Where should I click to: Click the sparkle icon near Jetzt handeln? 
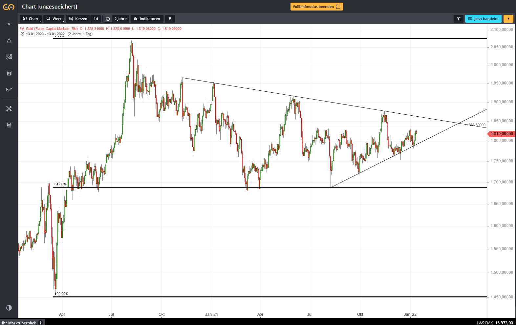click(459, 19)
